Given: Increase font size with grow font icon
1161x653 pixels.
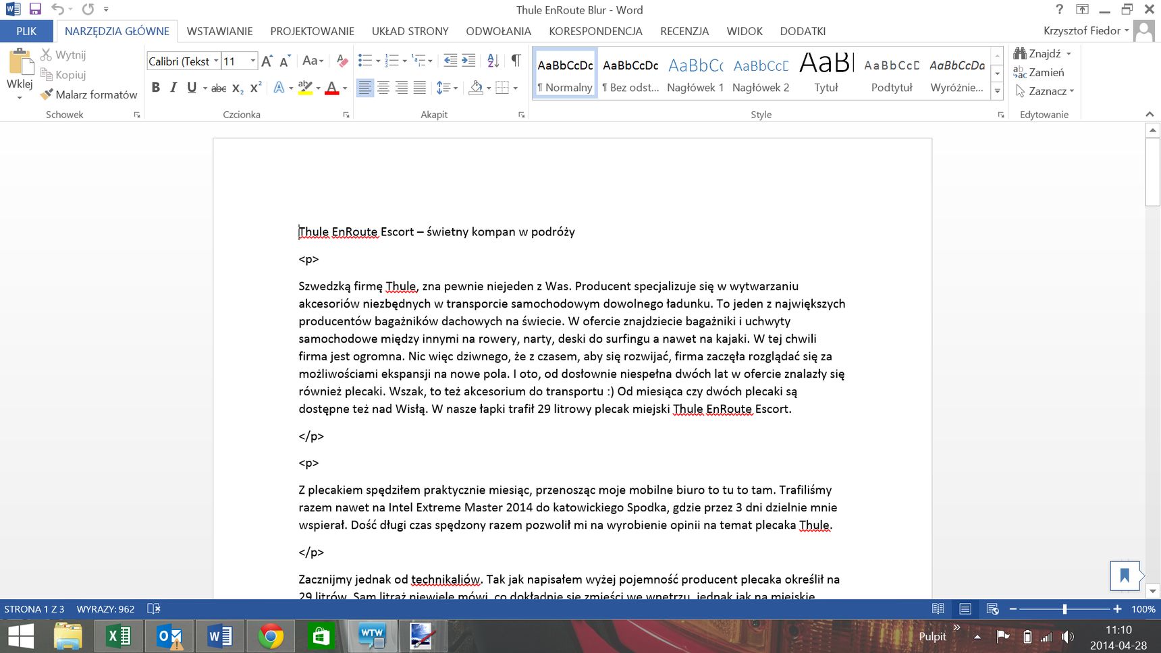Looking at the screenshot, I should (267, 61).
